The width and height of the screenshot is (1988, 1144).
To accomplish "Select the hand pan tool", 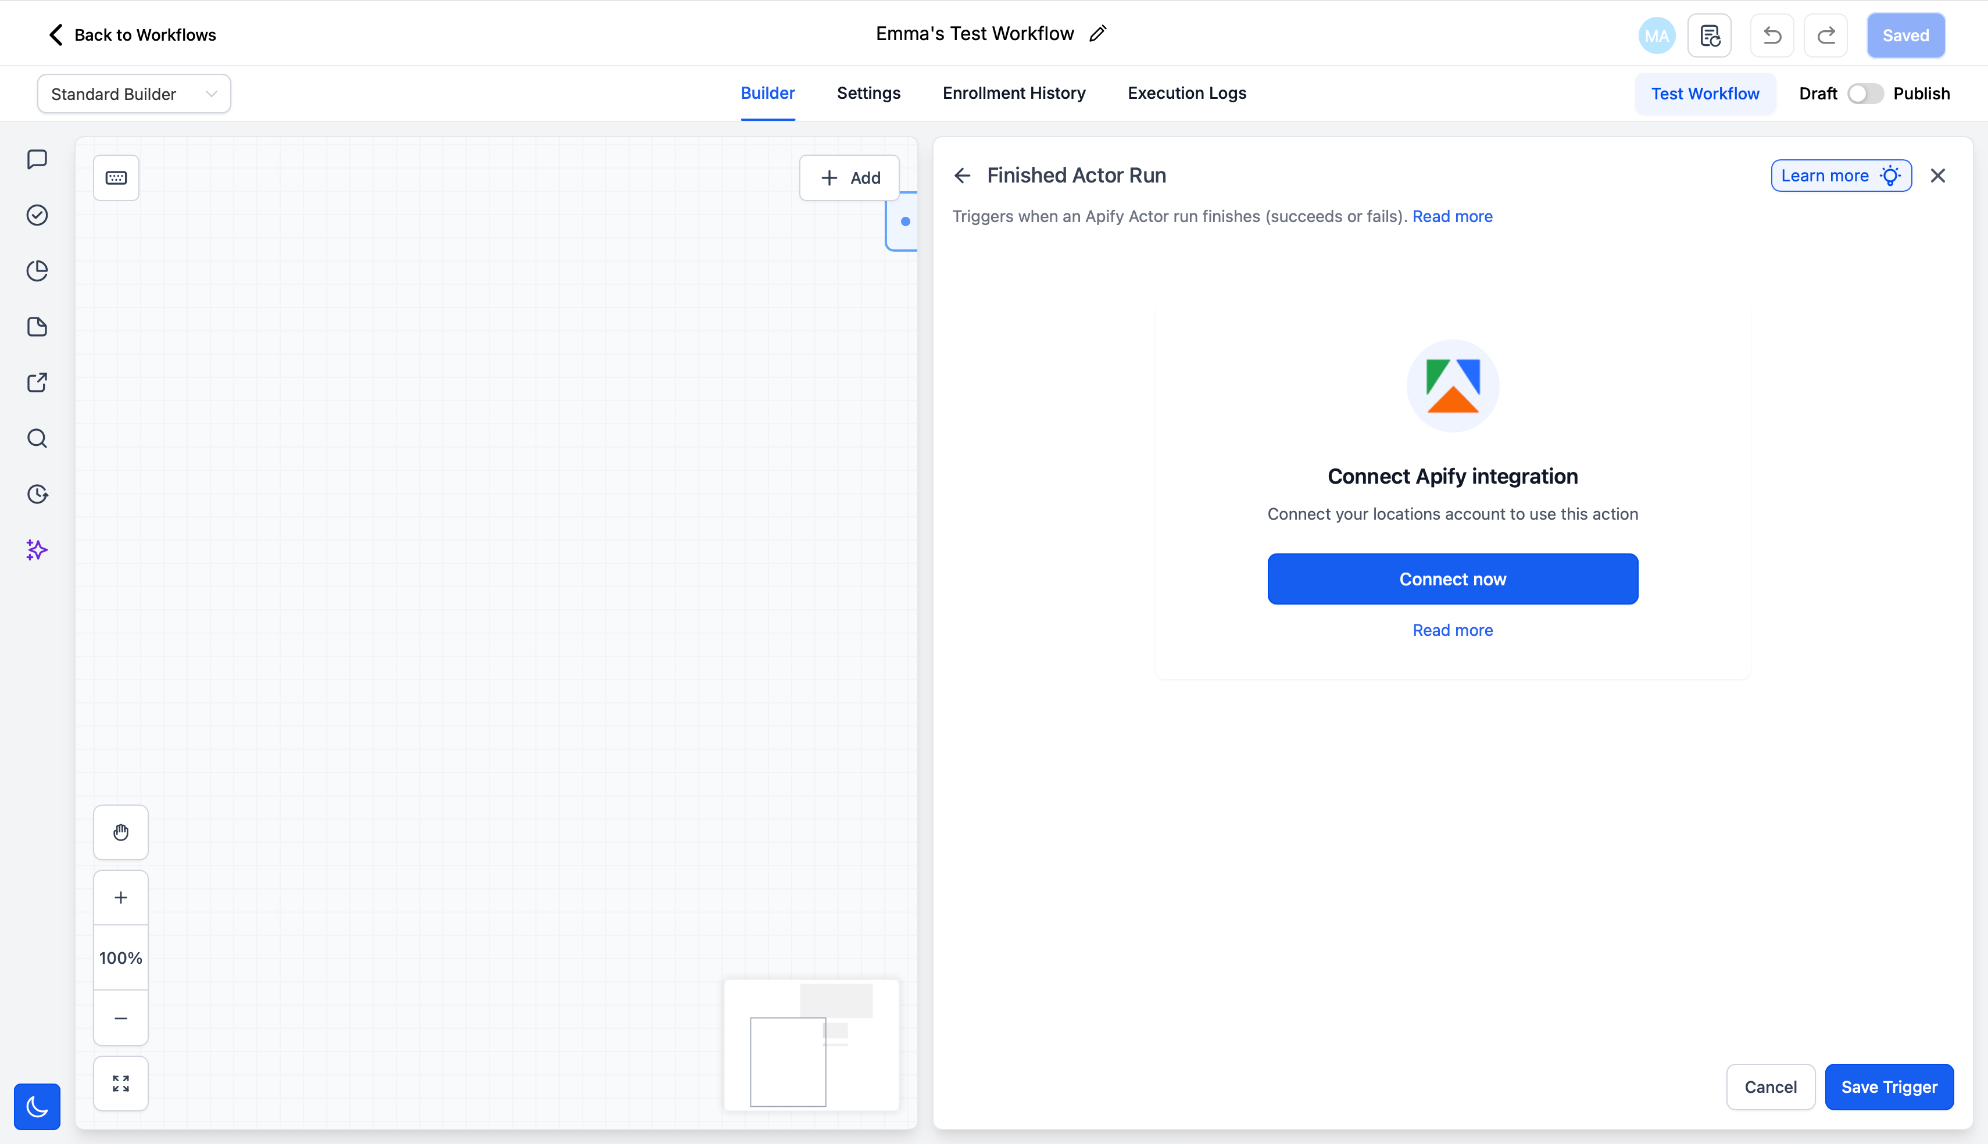I will (x=120, y=832).
